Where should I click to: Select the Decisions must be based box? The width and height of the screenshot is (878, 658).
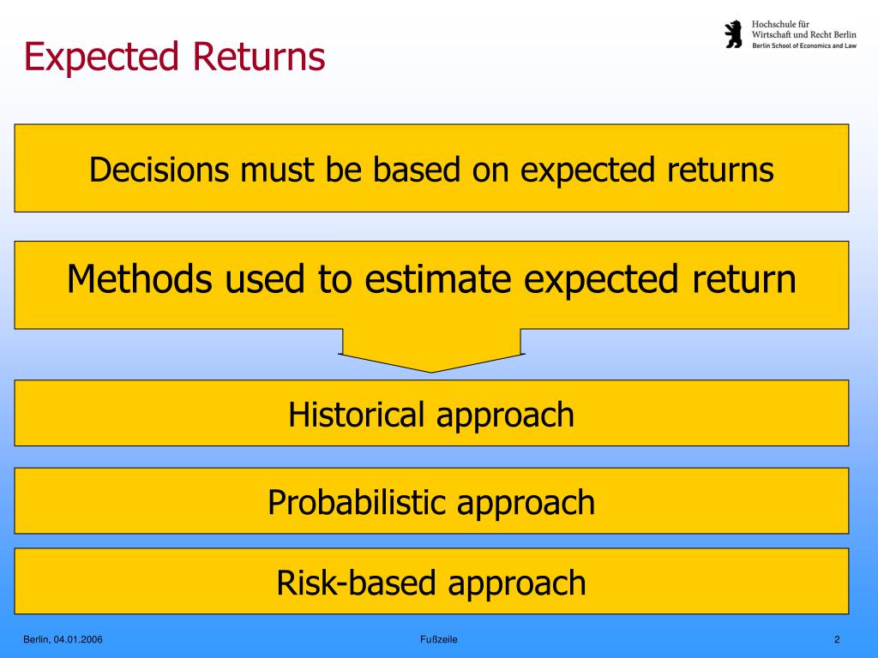click(x=431, y=168)
